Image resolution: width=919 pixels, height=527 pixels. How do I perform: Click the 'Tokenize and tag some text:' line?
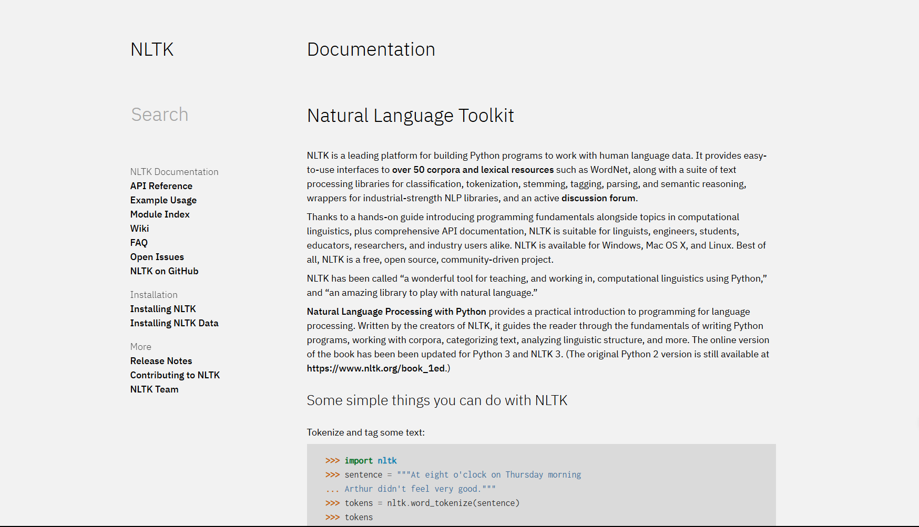click(x=366, y=432)
